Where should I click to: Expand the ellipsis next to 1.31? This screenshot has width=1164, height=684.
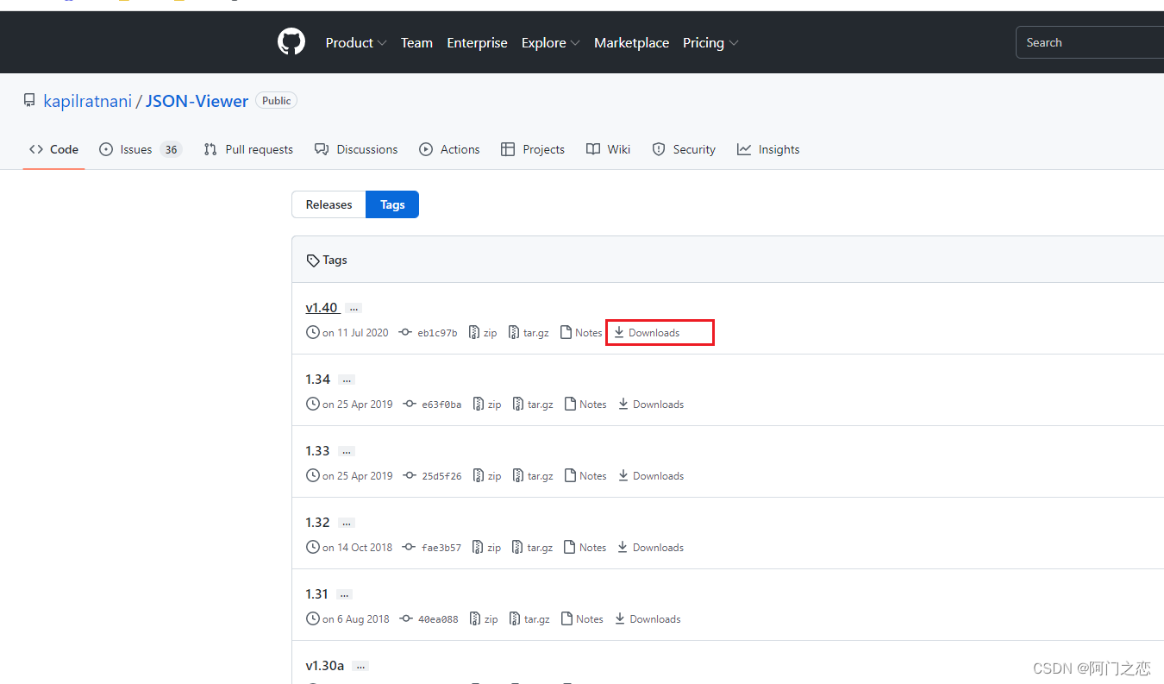point(344,594)
